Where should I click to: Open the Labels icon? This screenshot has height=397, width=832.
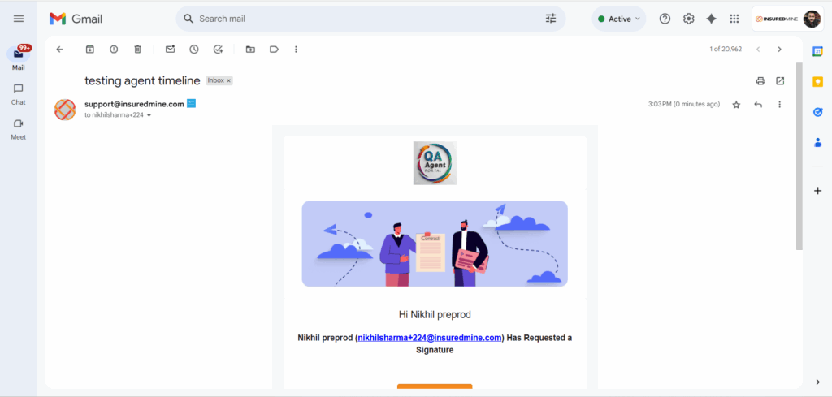pyautogui.click(x=274, y=50)
